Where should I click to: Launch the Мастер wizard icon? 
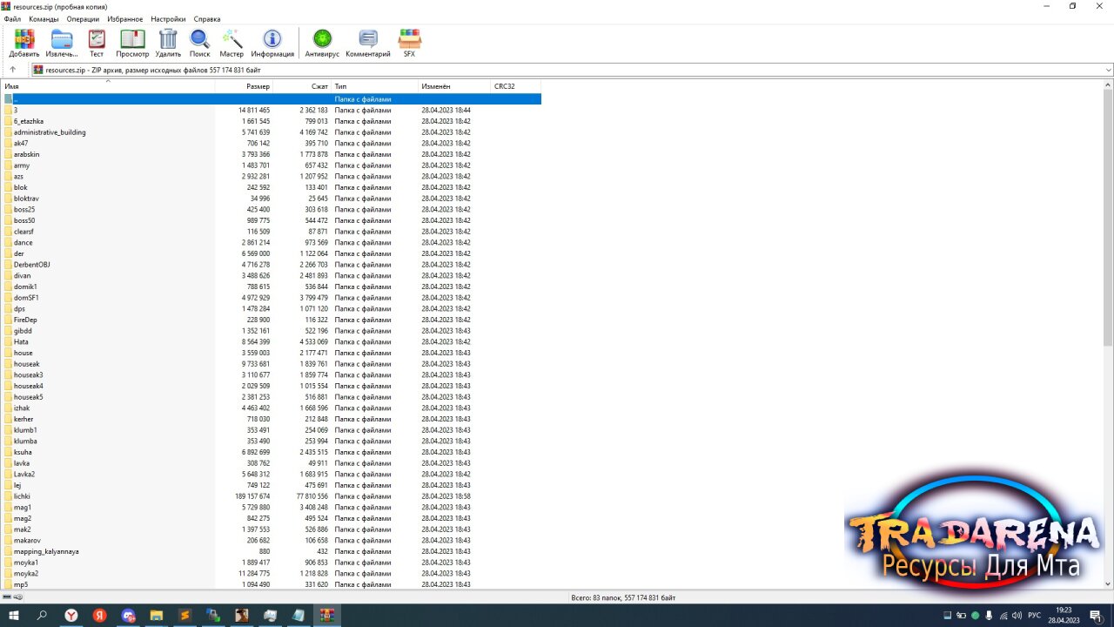click(232, 43)
